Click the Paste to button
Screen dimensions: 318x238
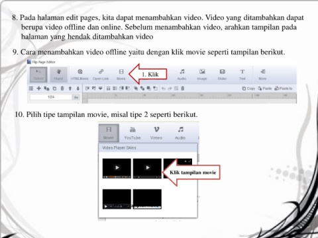pyautogui.click(x=284, y=89)
